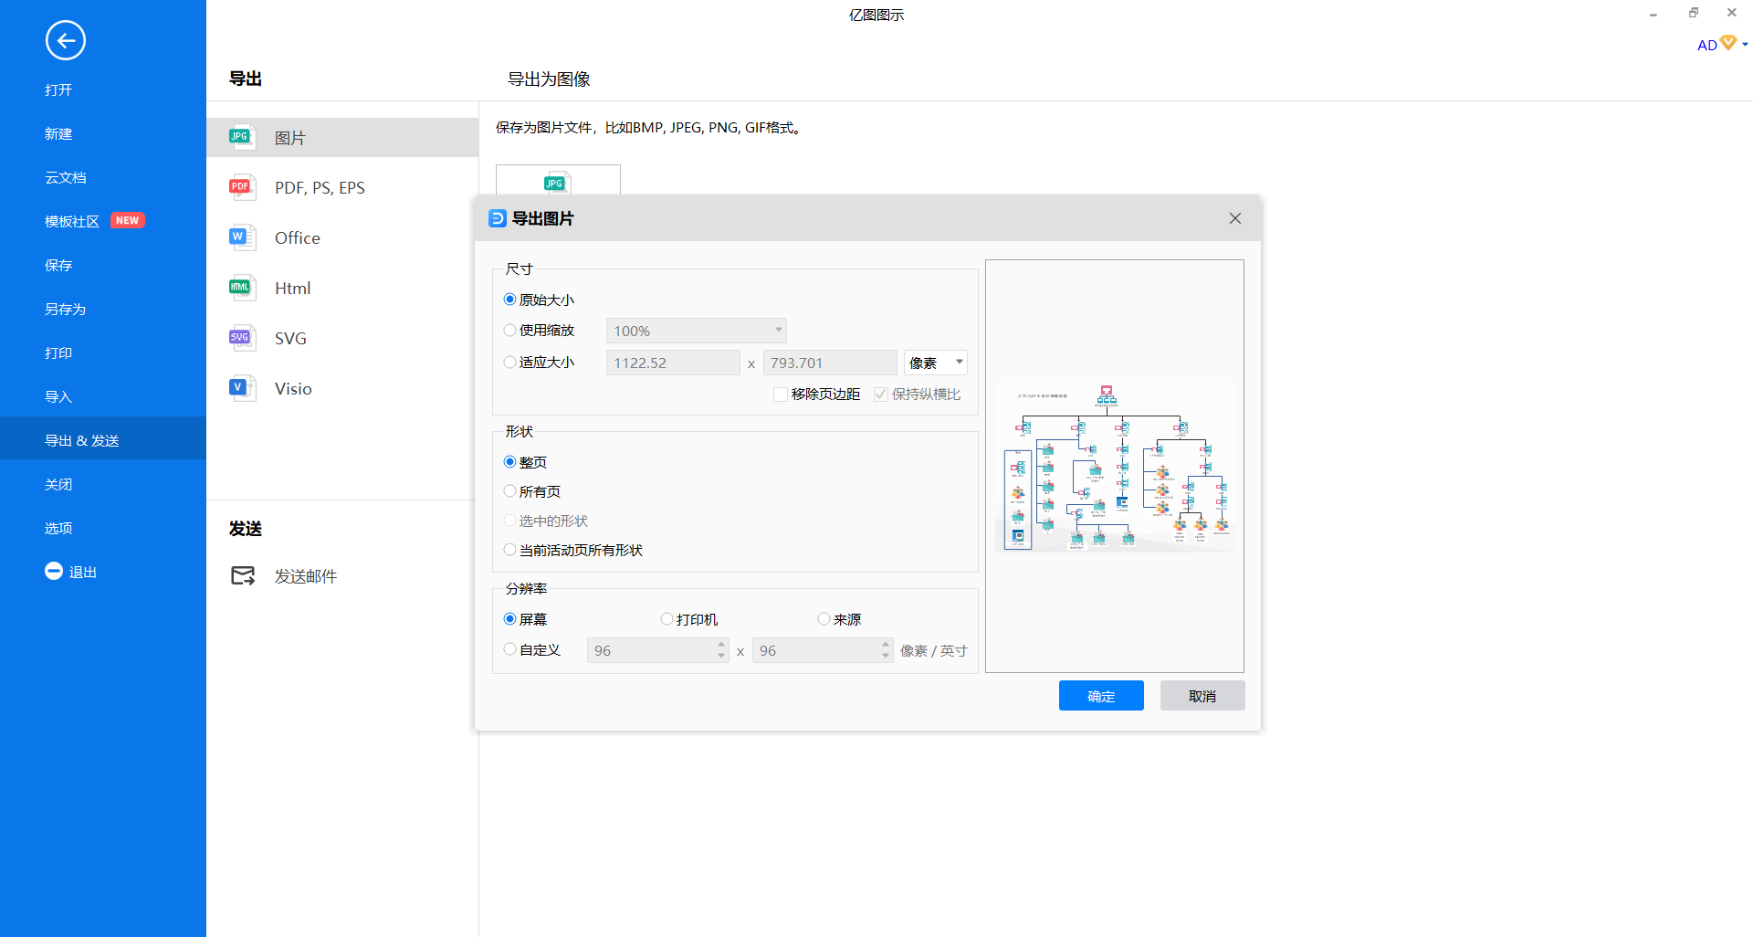Decrease the second custom resolution value
This screenshot has width=1753, height=937.
pyautogui.click(x=886, y=656)
